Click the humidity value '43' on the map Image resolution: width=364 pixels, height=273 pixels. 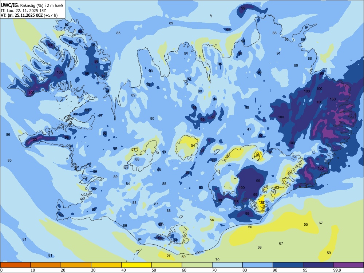(x=260, y=154)
